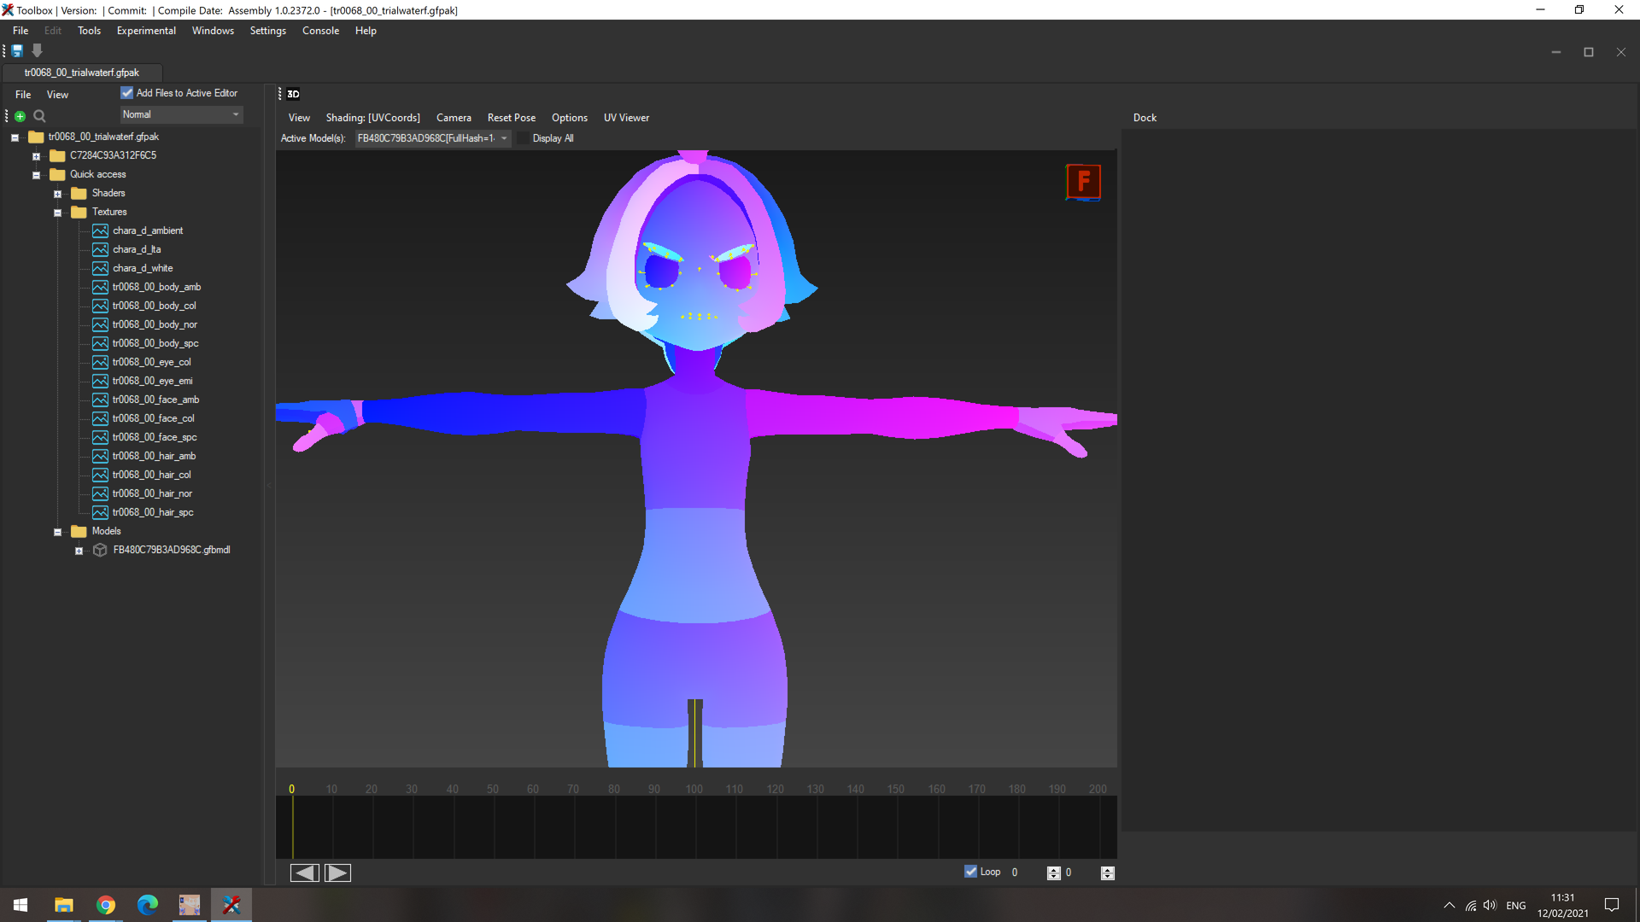The width and height of the screenshot is (1640, 922).
Task: Open the Console menu
Action: click(x=320, y=31)
